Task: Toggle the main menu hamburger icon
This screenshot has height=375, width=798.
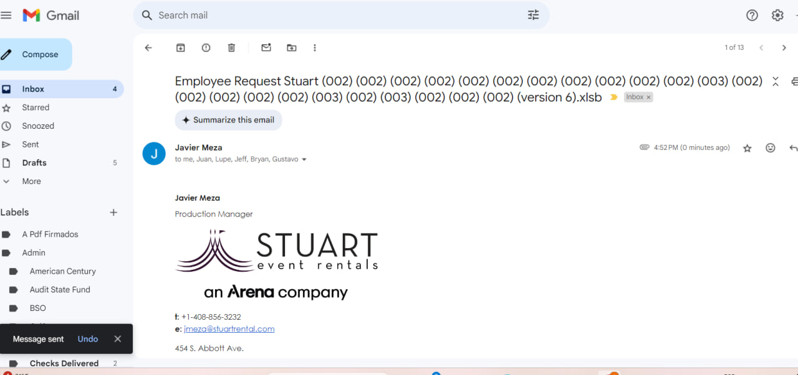Action: [x=6, y=16]
